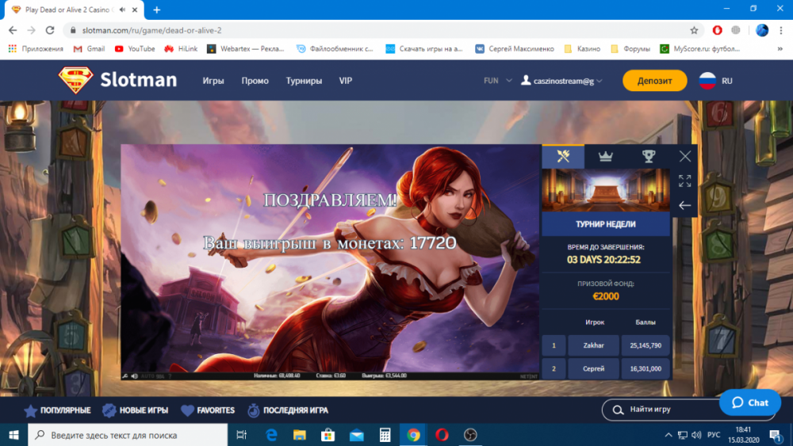Viewport: 793px width, 446px height.
Task: Open the trophy tab in side panel
Action: [649, 156]
